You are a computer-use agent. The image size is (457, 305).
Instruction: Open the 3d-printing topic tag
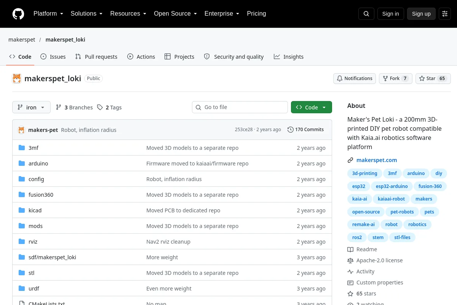364,173
